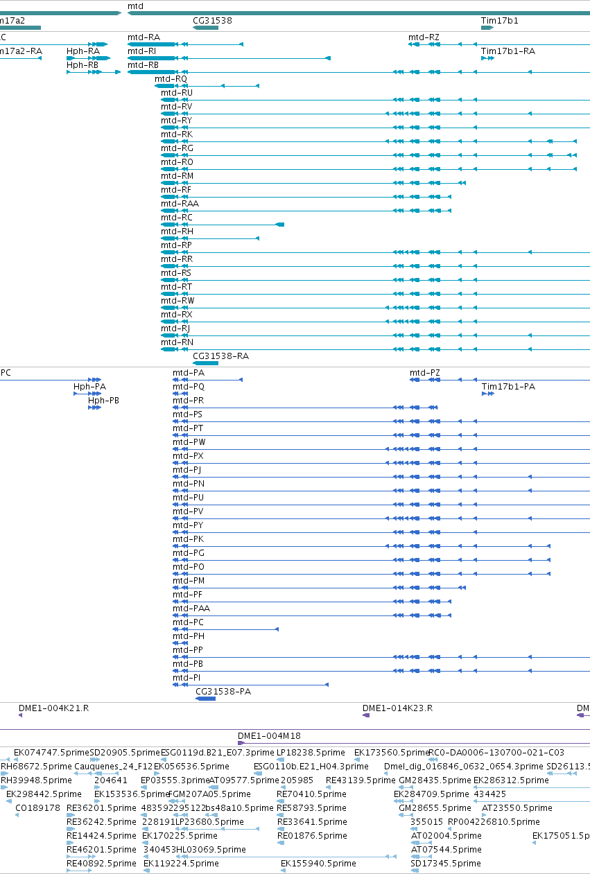Select mtd-RX transcript row
Image resolution: width=590 pixels, height=874 pixels.
176,314
